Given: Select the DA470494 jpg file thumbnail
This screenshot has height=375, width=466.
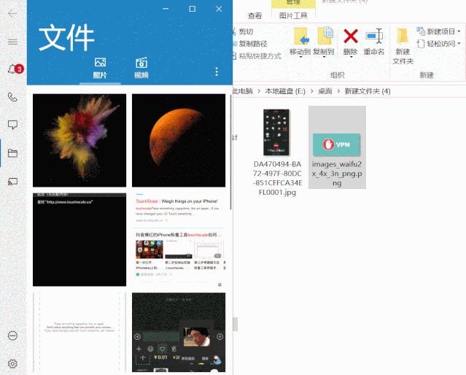Looking at the screenshot, I should point(276,132).
